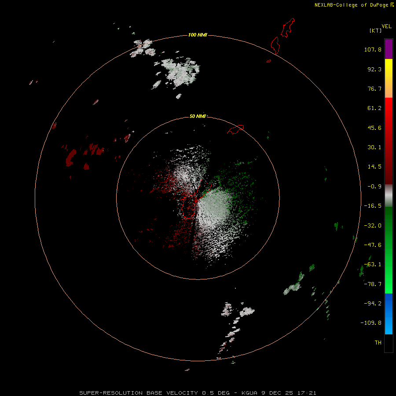Click the Guam island outline at radar center
This screenshot has width=396, height=396.
(x=196, y=198)
